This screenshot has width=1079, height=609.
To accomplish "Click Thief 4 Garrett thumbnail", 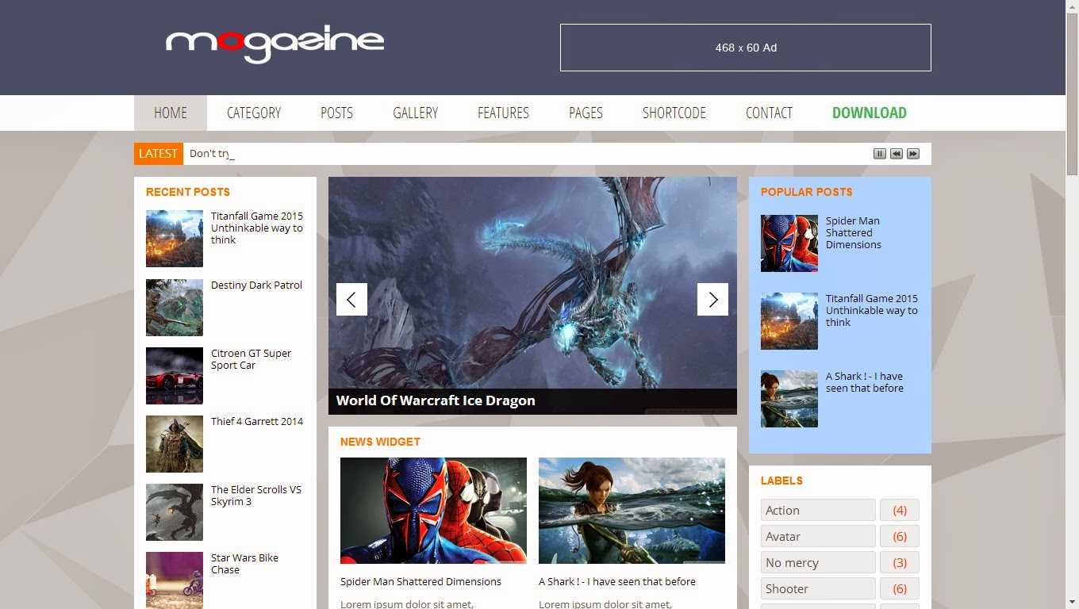I will (175, 444).
